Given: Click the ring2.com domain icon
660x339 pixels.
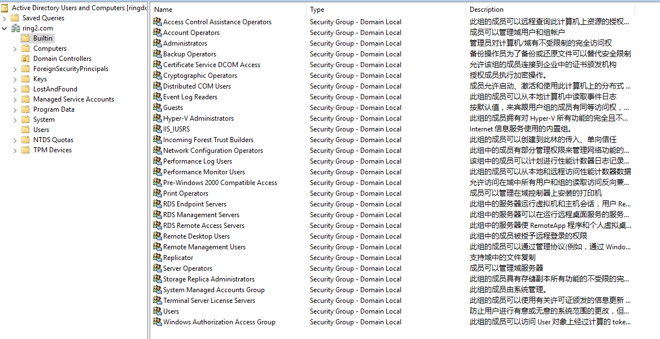Looking at the screenshot, I should tap(15, 28).
